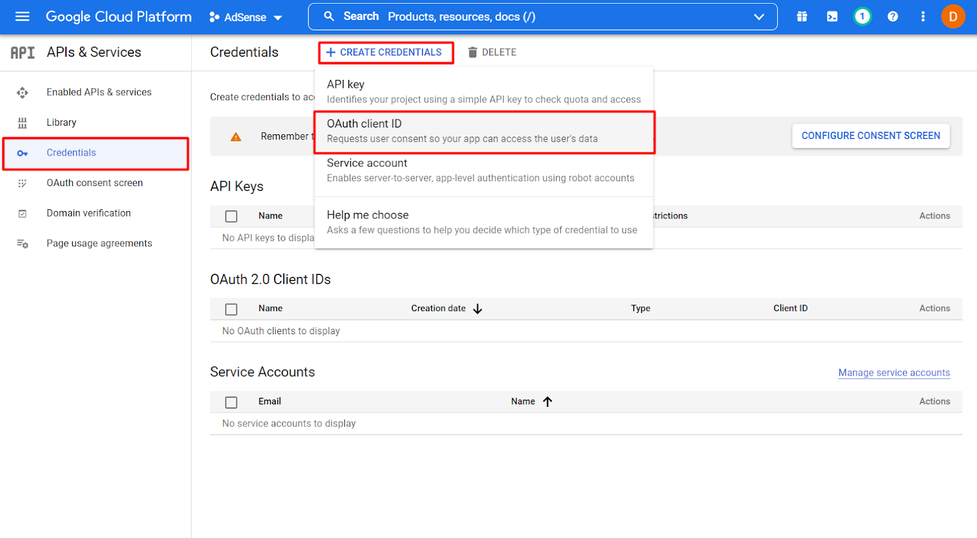Open the gift free trial icon
Viewport: 977px width, 538px height.
point(802,16)
